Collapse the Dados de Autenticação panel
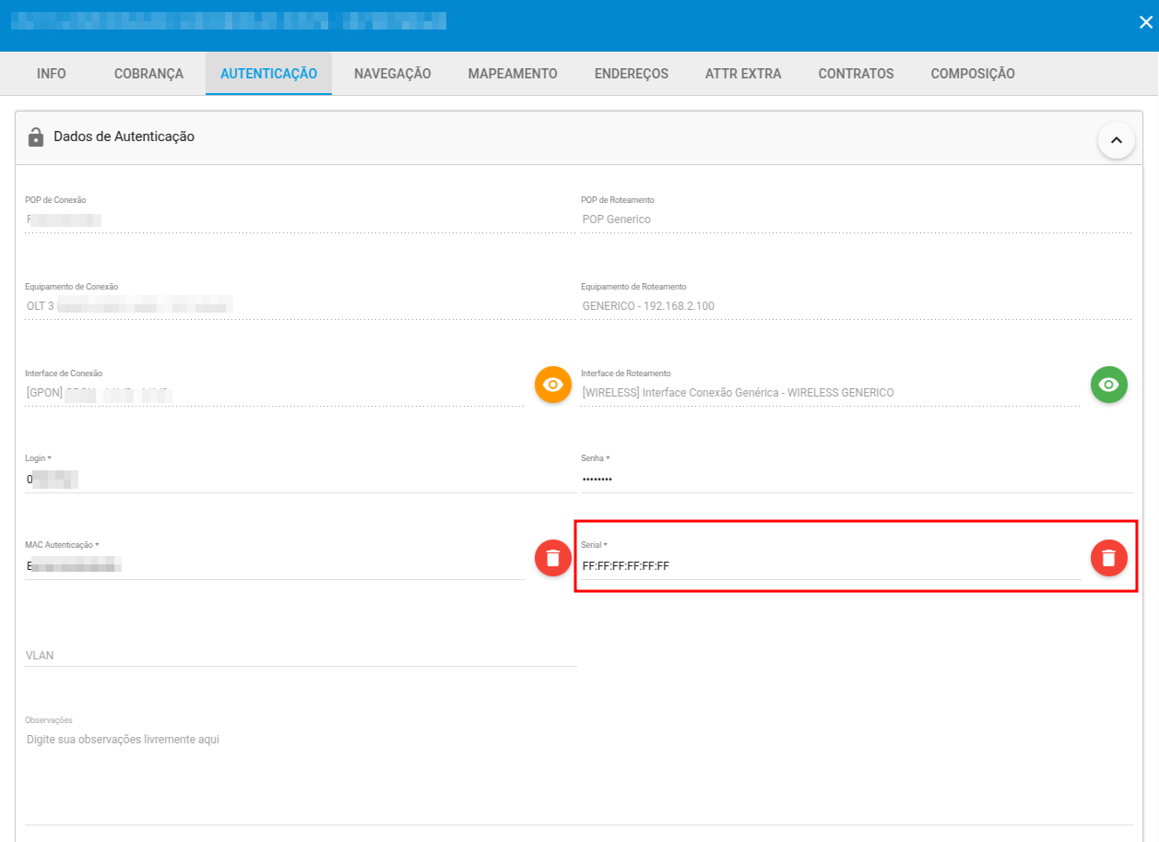 point(1116,140)
